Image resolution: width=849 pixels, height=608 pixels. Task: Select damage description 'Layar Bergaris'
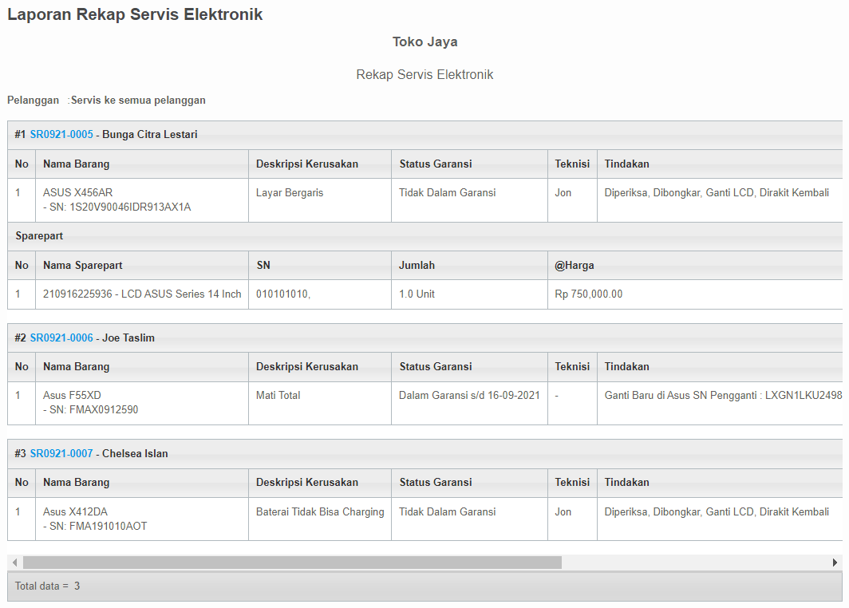(x=290, y=193)
